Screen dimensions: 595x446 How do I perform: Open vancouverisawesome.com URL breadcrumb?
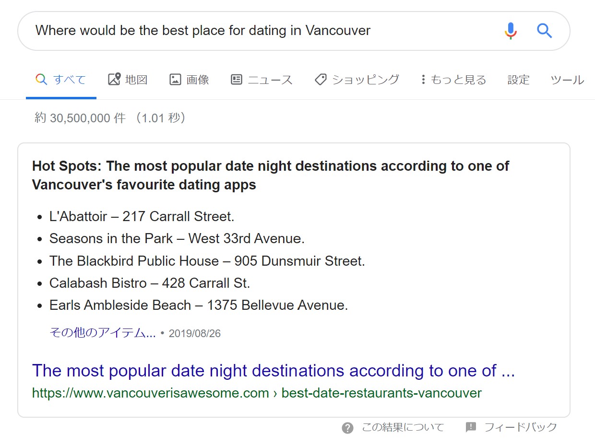pos(257,394)
